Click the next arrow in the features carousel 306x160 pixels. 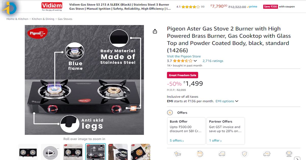pyautogui.click(x=297, y=158)
